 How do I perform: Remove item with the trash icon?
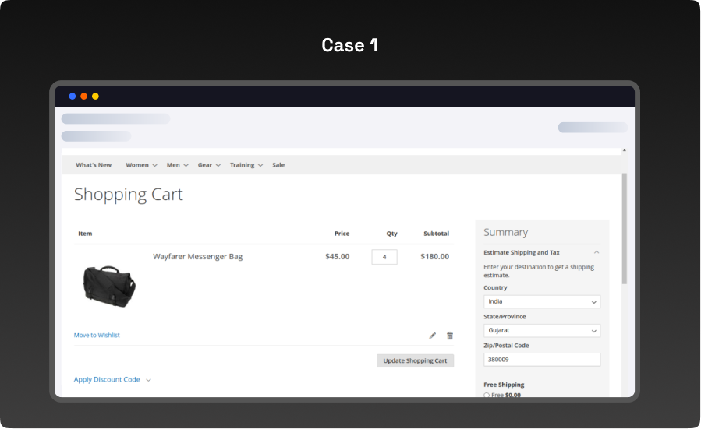[x=450, y=336]
